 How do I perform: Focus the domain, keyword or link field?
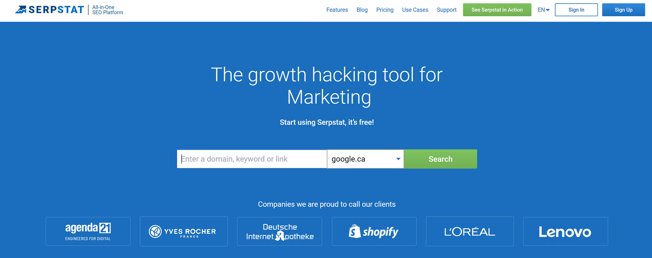252,159
